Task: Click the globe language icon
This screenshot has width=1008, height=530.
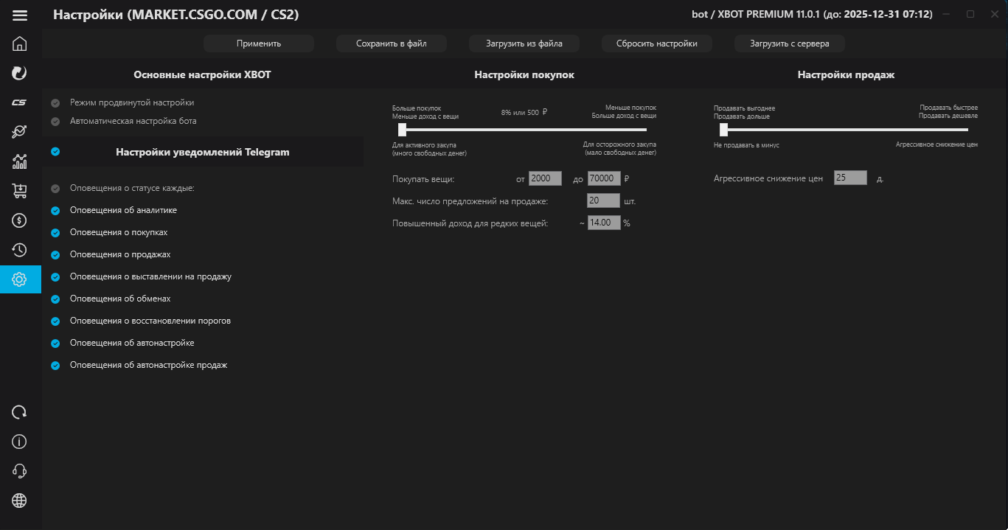Action: (x=20, y=501)
